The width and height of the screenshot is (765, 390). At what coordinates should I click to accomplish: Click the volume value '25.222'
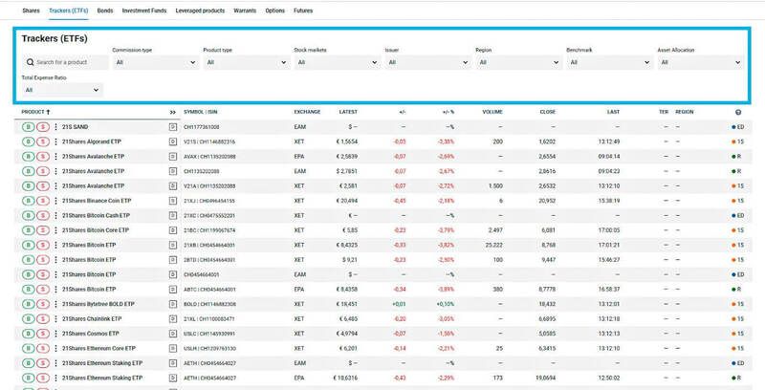coord(493,246)
